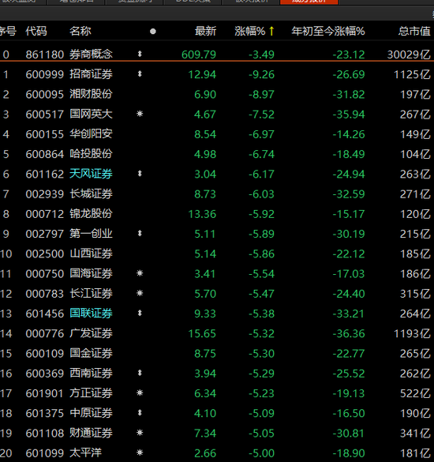Viewport: 434px width, 462px height.
Task: Click the star marker next to 方正证券
Action: [140, 393]
